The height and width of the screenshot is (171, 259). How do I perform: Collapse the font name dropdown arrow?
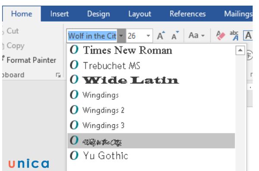[121, 36]
